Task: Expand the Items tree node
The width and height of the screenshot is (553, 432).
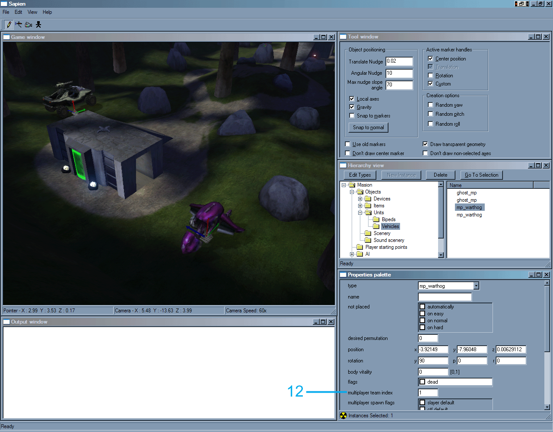Action: (360, 206)
